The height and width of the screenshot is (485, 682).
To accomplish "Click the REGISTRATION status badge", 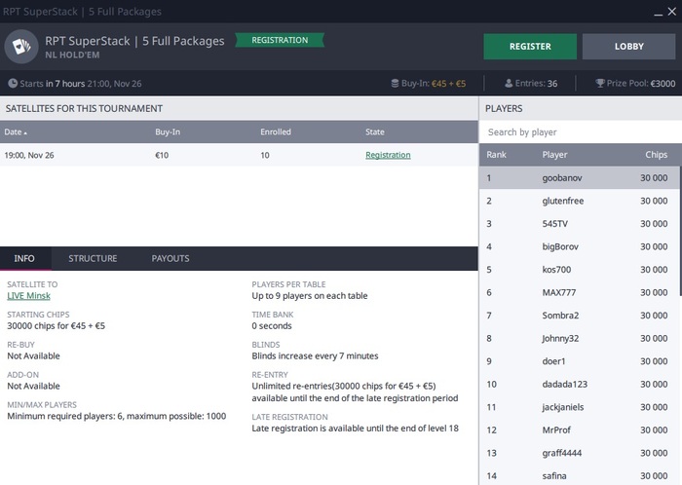I will [x=280, y=40].
